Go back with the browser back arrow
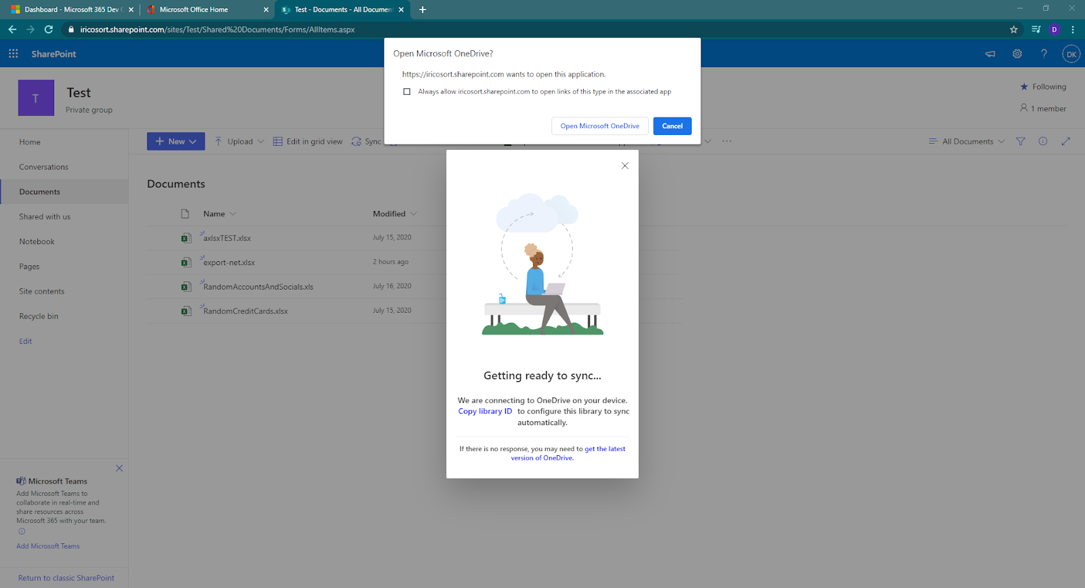 tap(12, 29)
